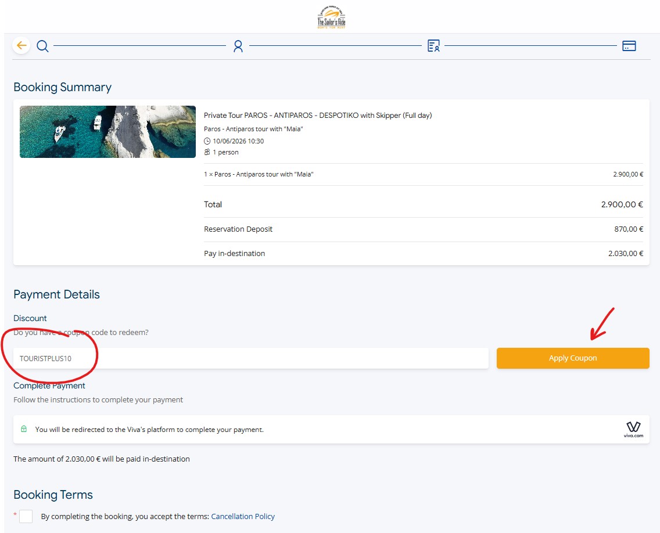Click the booking summary step icon
660x533 pixels.
(433, 46)
